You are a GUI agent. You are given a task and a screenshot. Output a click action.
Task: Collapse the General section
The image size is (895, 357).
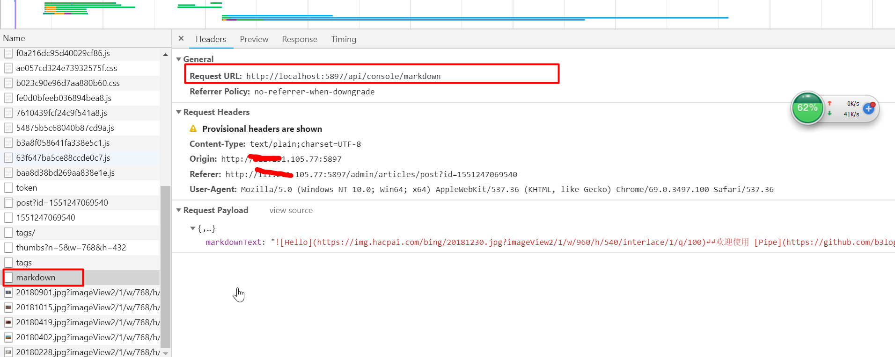point(178,59)
